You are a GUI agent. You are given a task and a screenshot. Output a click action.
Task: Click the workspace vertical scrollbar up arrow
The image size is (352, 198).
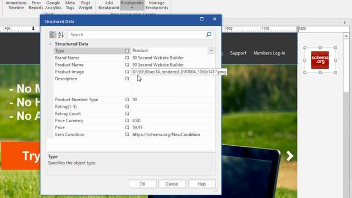pyautogui.click(x=346, y=36)
